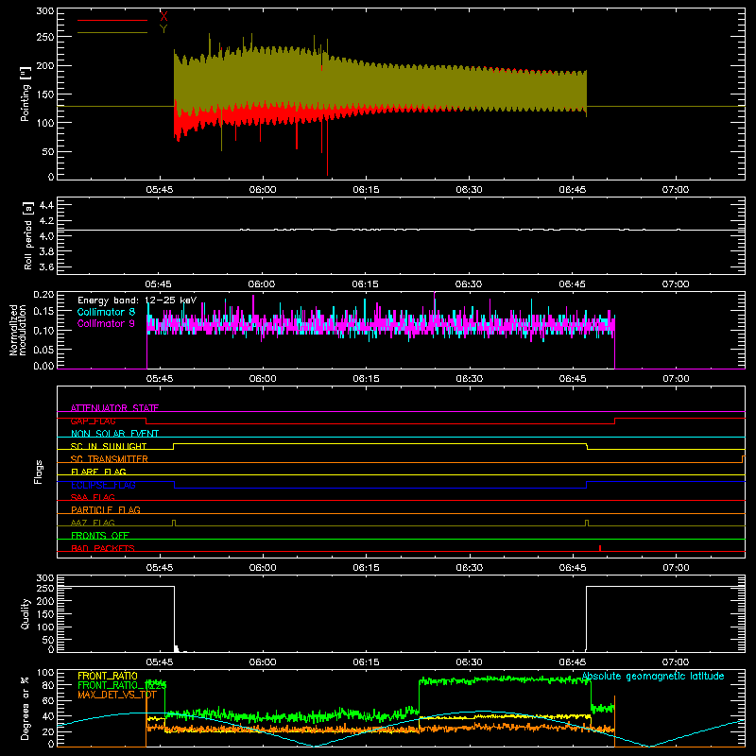Click the SC_IN_SUNLIGHT flag label
756x756 pixels.
tap(109, 446)
